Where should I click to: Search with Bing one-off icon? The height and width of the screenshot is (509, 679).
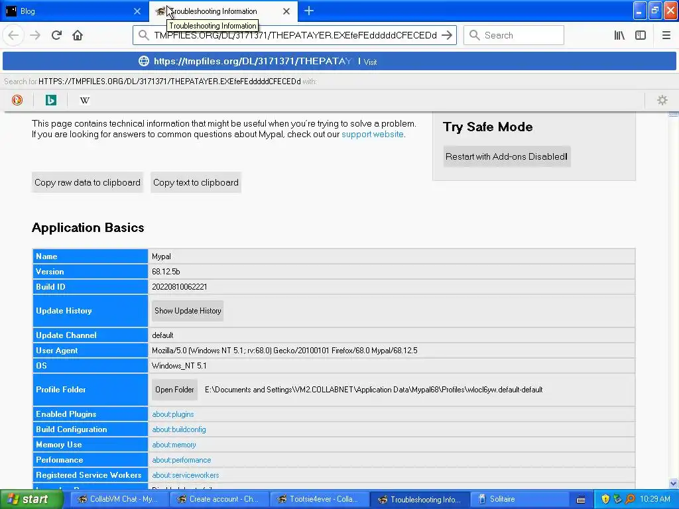(50, 100)
